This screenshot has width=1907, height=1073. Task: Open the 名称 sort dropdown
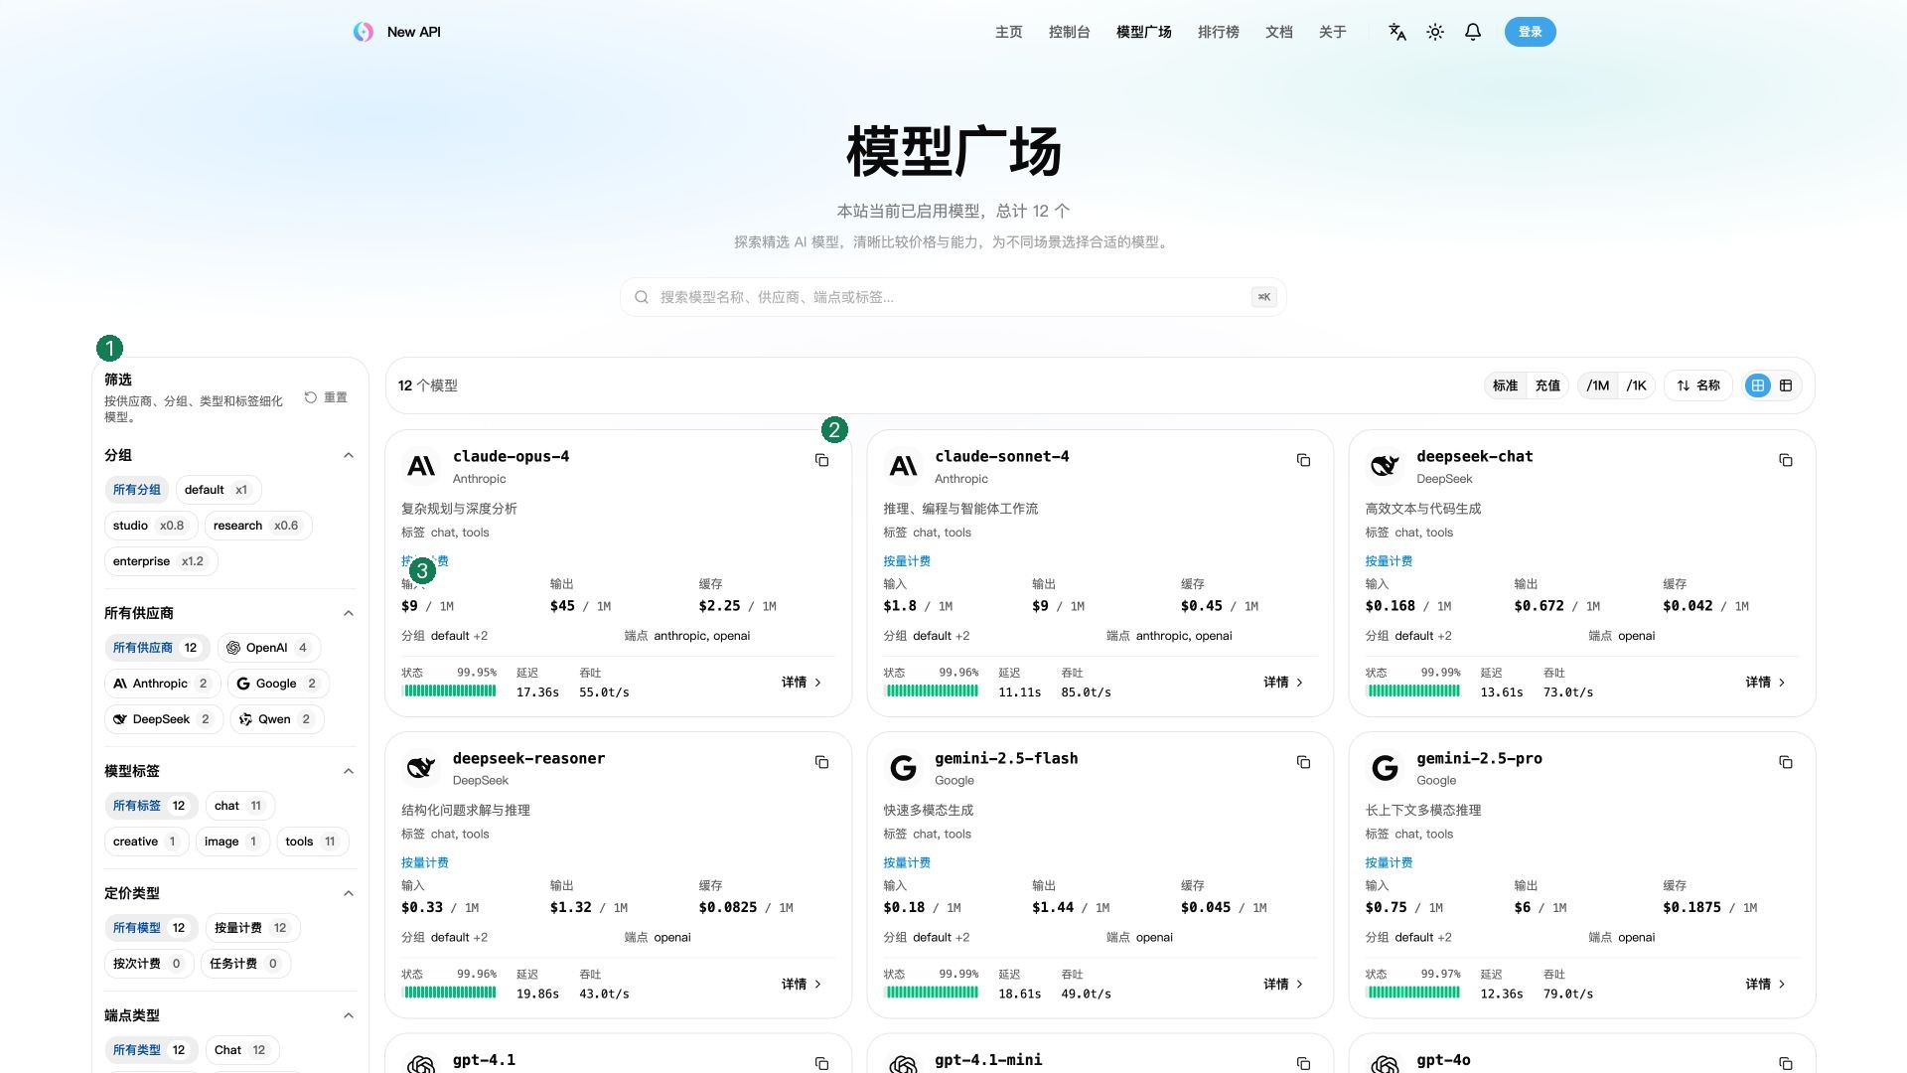[x=1698, y=385]
